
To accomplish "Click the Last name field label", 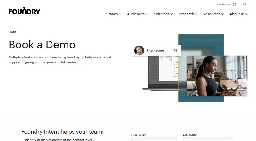I will 190,135.
